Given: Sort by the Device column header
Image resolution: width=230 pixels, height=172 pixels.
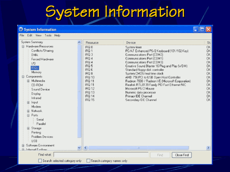Looking at the screenshot, I should pos(164,43).
